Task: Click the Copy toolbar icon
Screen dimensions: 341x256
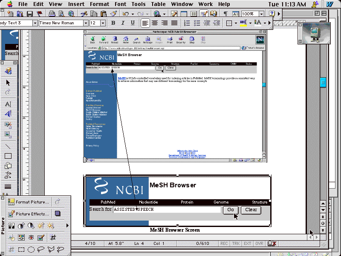Action: click(x=94, y=14)
